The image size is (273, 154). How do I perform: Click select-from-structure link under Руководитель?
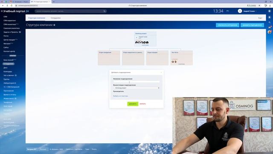(x=120, y=96)
